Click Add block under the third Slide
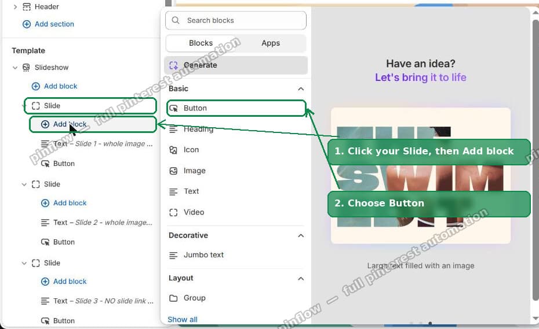539x329 pixels. [x=70, y=282]
